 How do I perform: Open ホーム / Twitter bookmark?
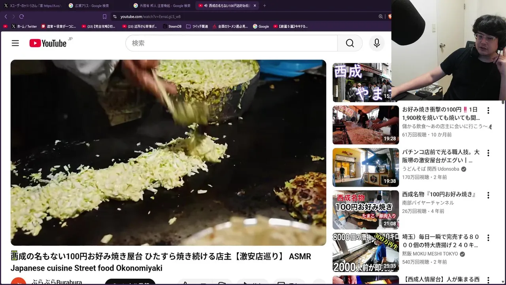(x=24, y=27)
